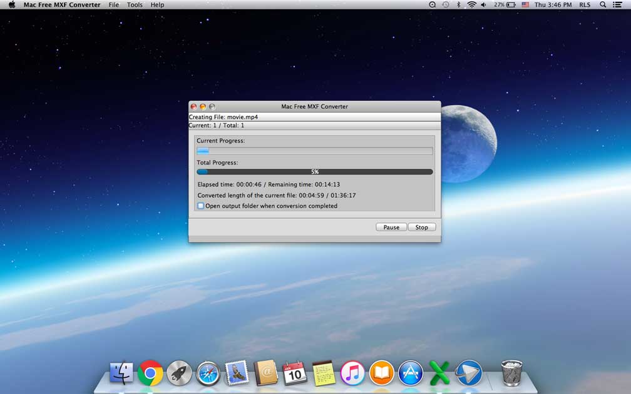Click the Converted length 00:04:59 line

coord(277,195)
